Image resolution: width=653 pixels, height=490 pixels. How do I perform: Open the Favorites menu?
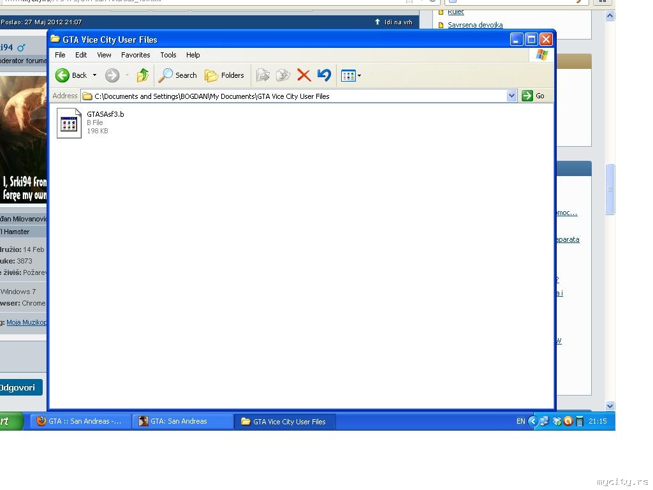[135, 55]
